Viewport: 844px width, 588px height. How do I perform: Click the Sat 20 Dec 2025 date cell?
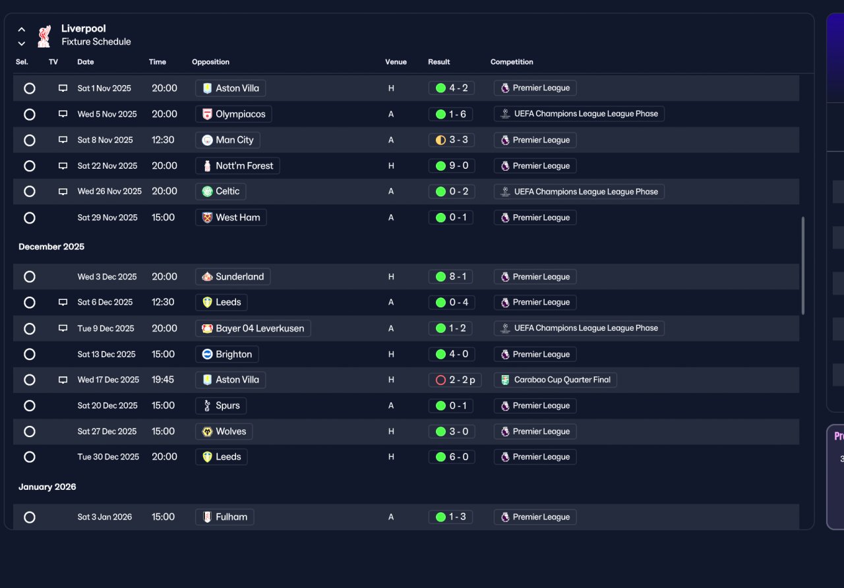[x=108, y=405]
